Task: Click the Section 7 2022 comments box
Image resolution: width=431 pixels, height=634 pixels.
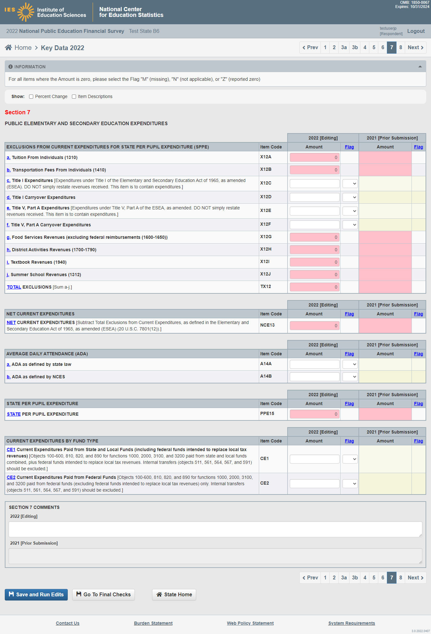Action: tap(215, 529)
